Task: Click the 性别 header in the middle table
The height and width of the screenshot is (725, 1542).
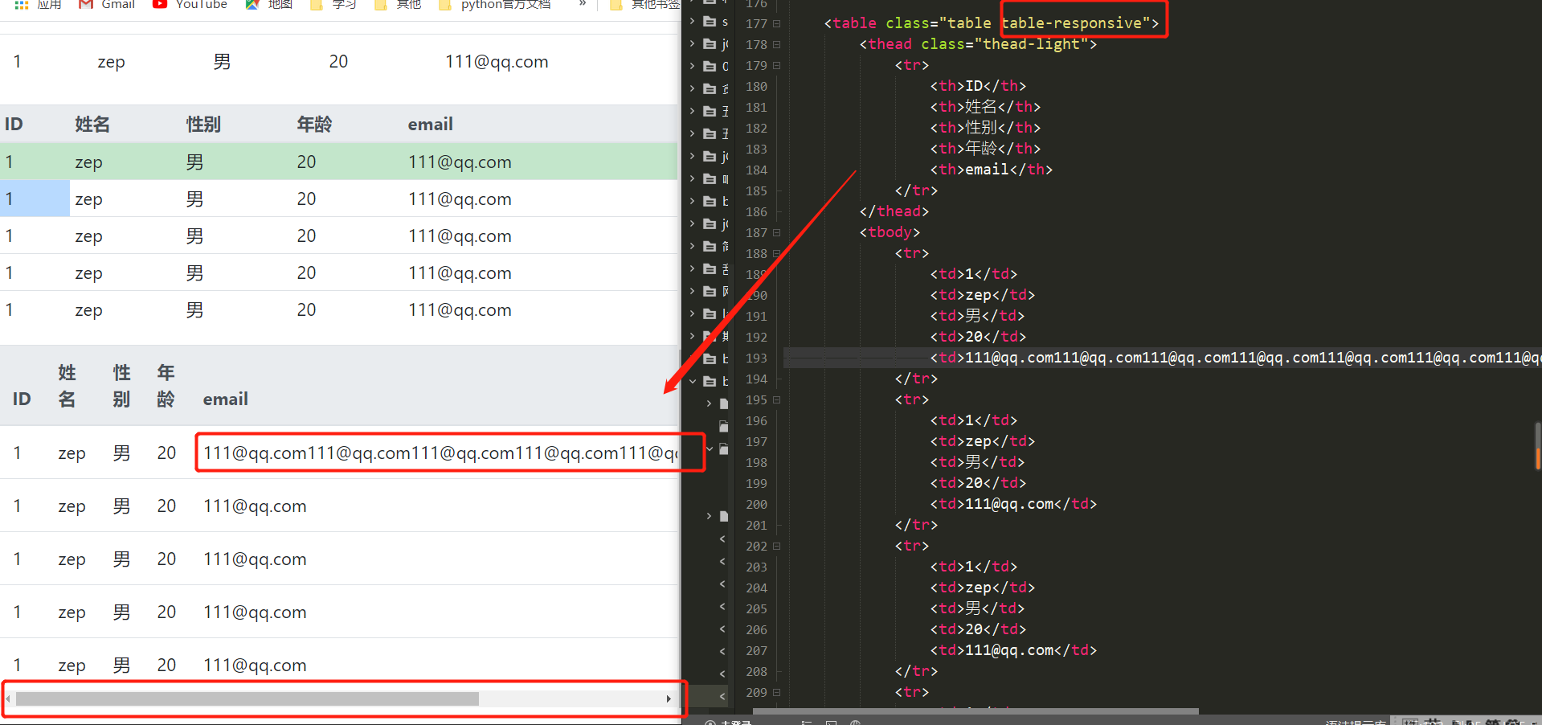Action: 203,125
